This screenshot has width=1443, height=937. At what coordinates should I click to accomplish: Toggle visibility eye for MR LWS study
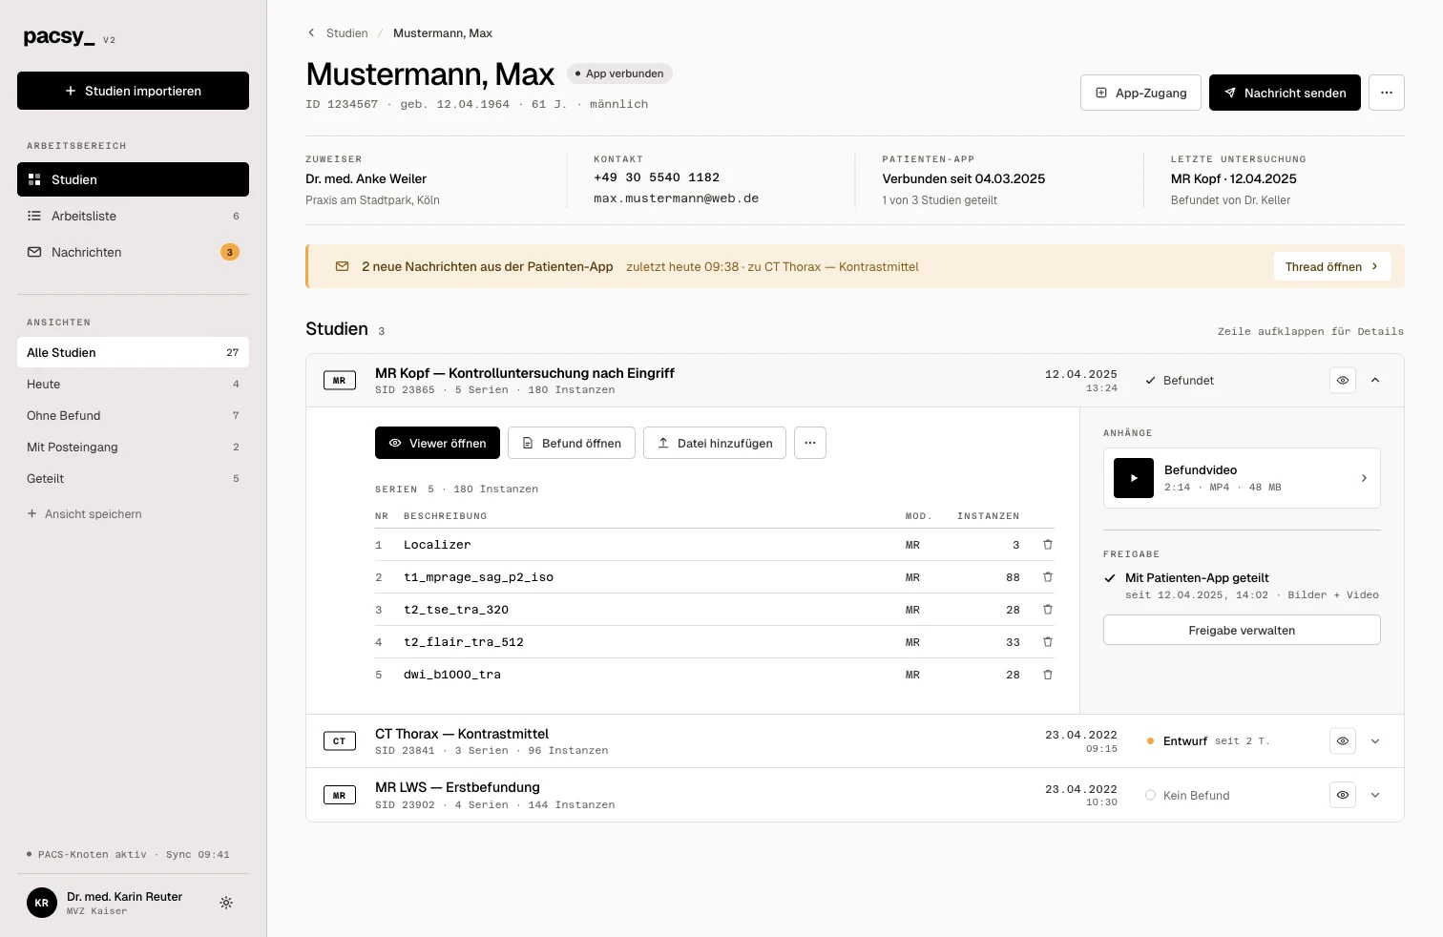click(x=1343, y=795)
